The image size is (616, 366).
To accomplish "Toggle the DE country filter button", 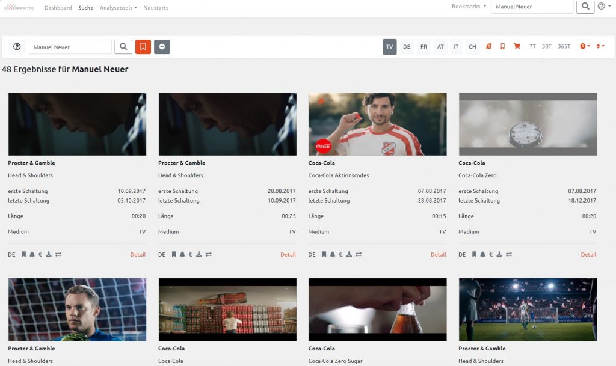I will click(407, 47).
